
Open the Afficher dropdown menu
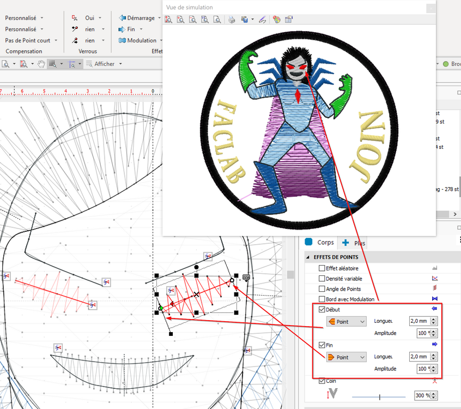coord(104,64)
